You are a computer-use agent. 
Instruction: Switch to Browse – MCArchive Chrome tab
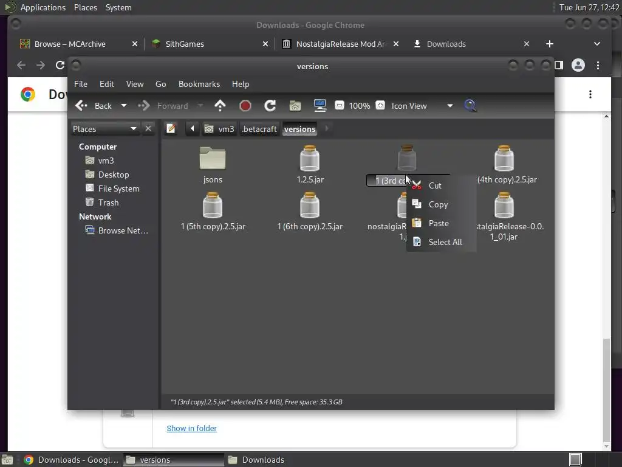point(70,44)
